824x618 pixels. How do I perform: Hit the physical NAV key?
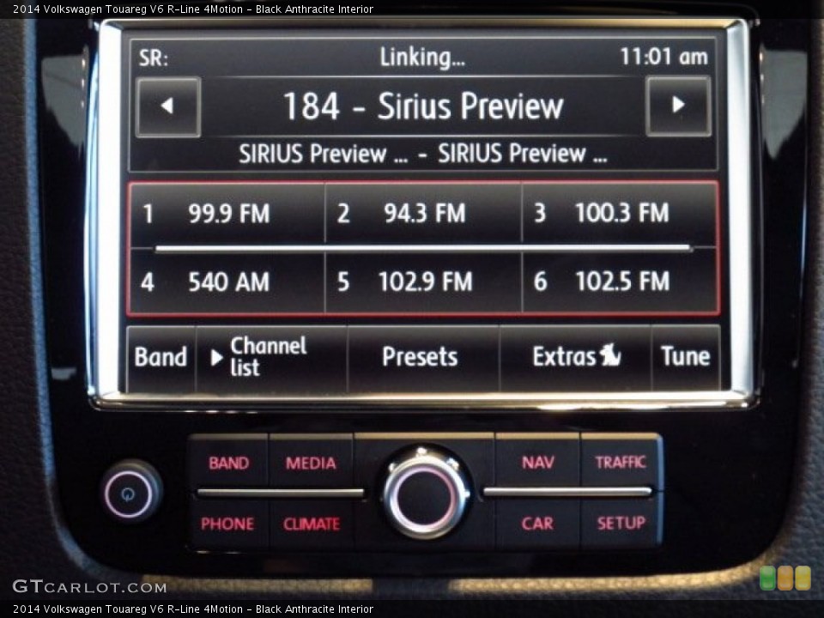pos(537,463)
